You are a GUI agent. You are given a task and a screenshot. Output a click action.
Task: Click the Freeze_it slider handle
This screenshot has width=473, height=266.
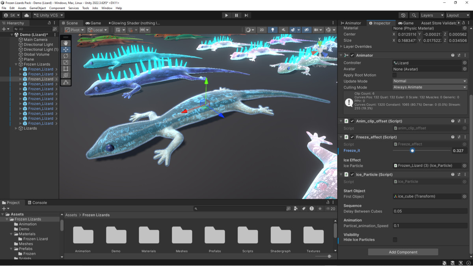point(412,151)
